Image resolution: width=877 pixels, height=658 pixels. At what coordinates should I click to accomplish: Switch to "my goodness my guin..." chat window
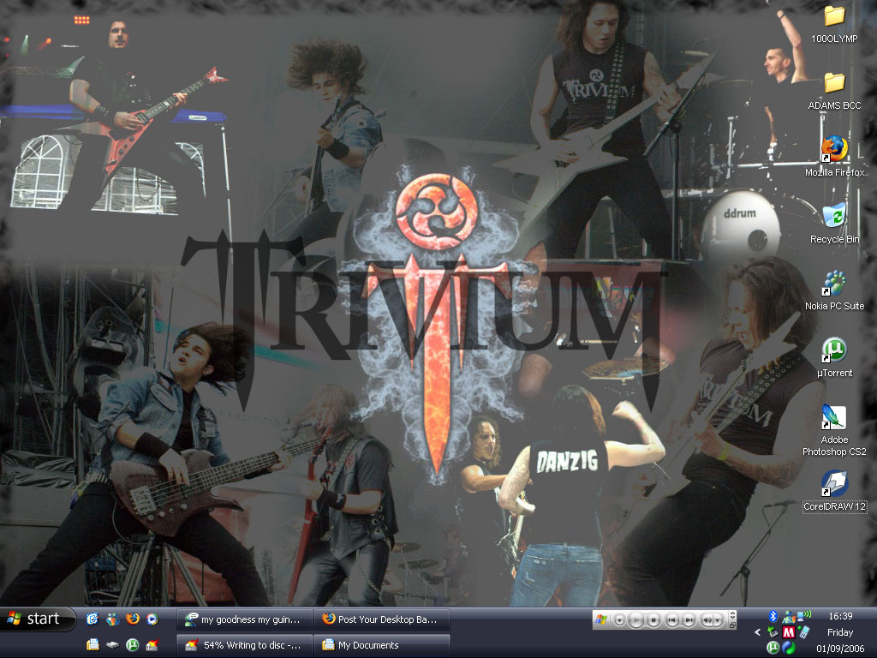pos(244,619)
